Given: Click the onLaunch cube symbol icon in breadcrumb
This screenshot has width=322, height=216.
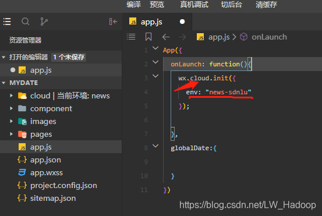Looking at the screenshot, I should [x=243, y=37].
